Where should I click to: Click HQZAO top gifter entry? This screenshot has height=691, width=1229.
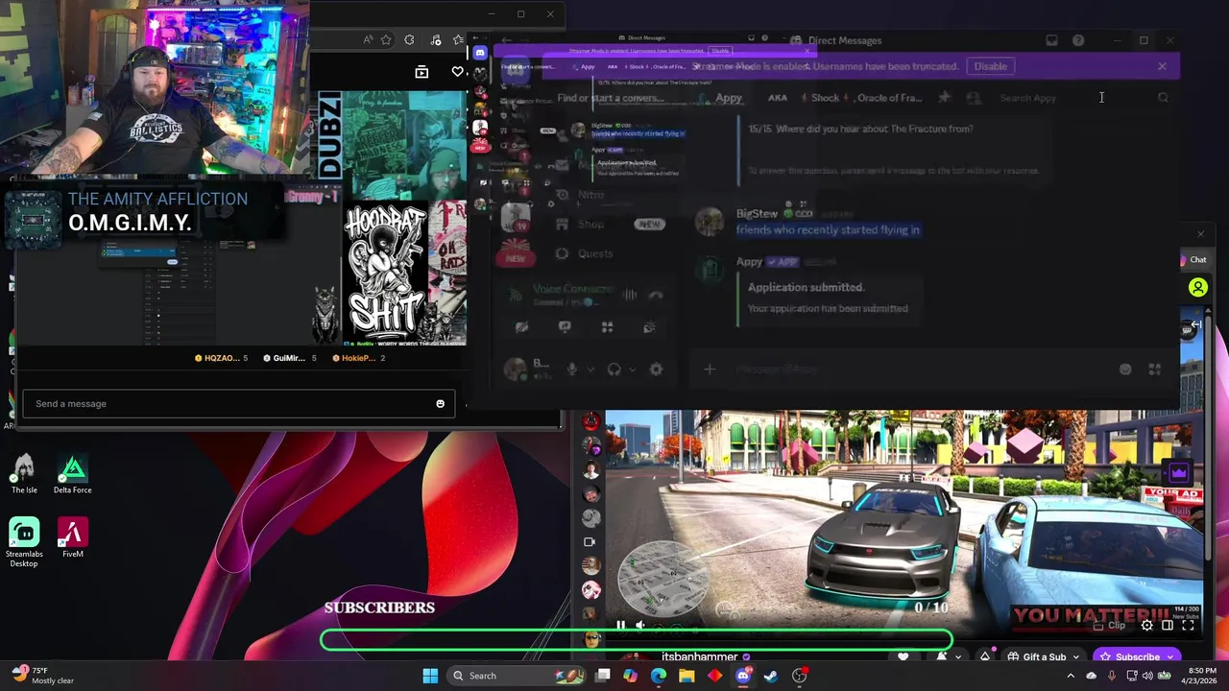pos(221,358)
